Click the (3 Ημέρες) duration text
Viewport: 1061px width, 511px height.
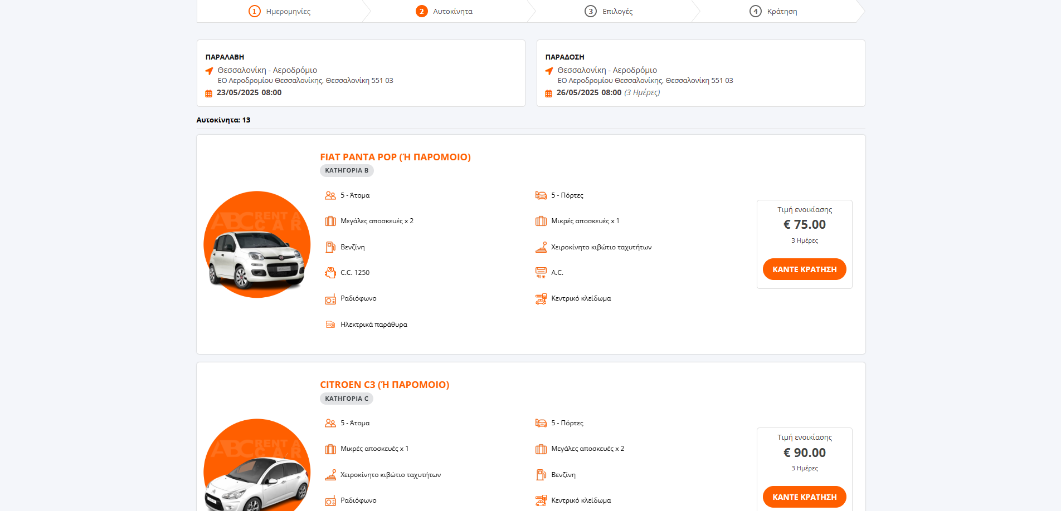pyautogui.click(x=642, y=93)
